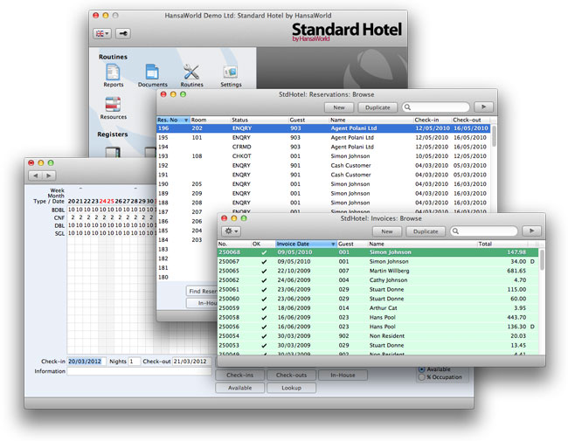Select reservation 196 row

(323, 128)
